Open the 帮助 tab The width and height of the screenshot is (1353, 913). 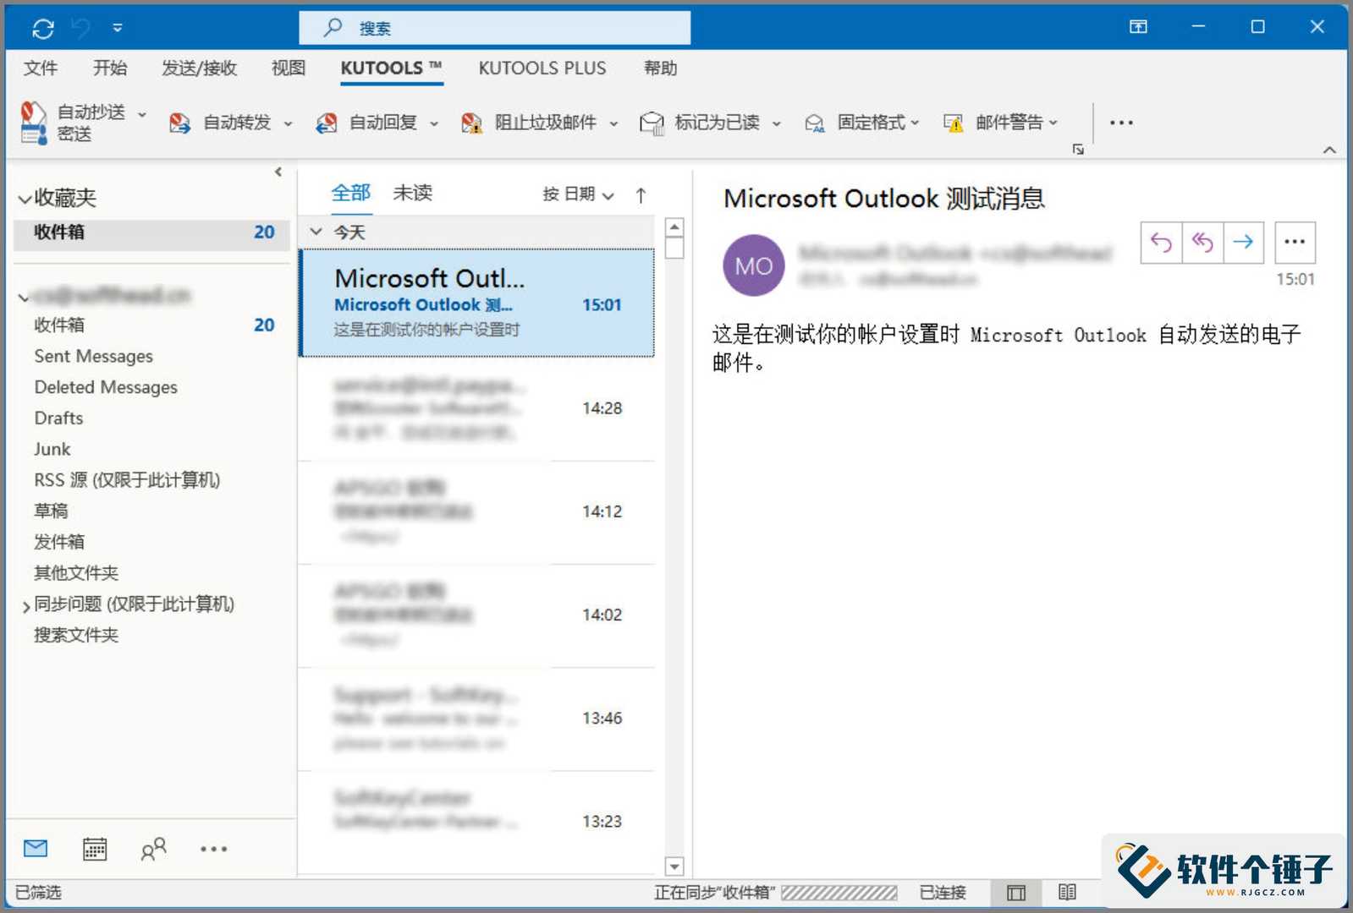pos(660,68)
